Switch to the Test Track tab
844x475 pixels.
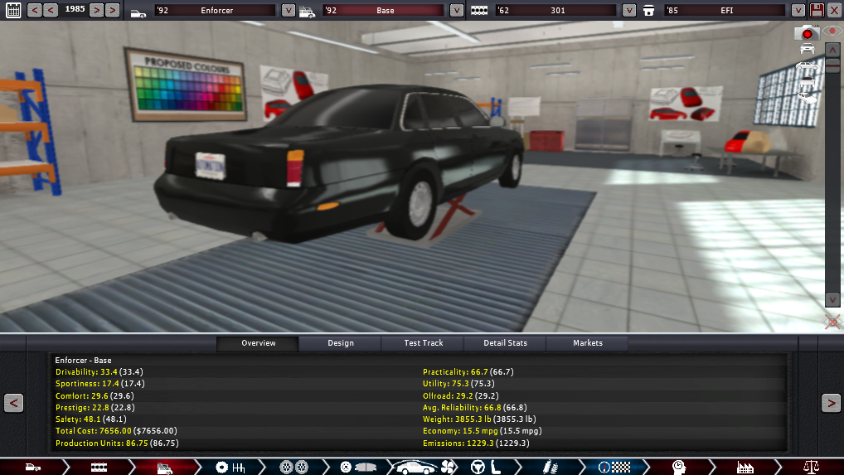tap(423, 343)
